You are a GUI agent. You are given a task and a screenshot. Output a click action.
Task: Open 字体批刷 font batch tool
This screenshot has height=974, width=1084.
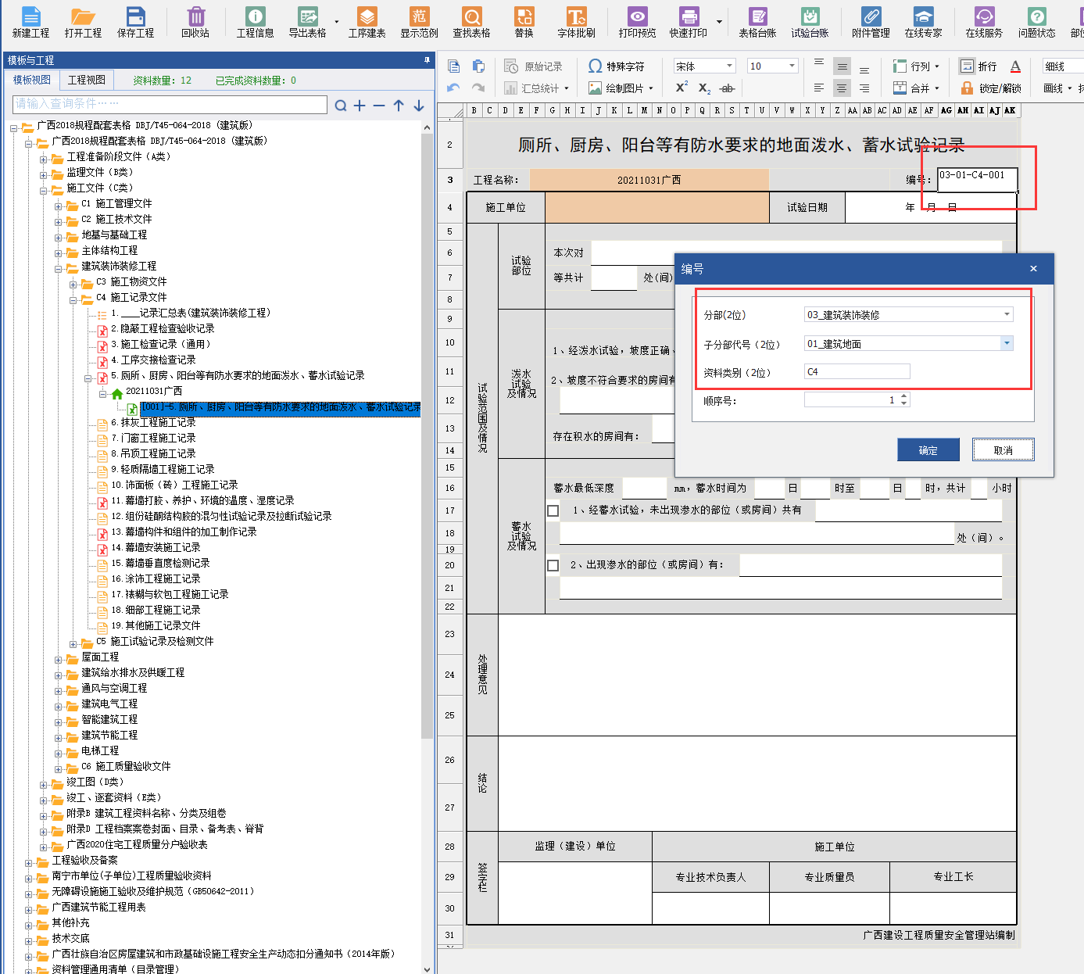(576, 22)
